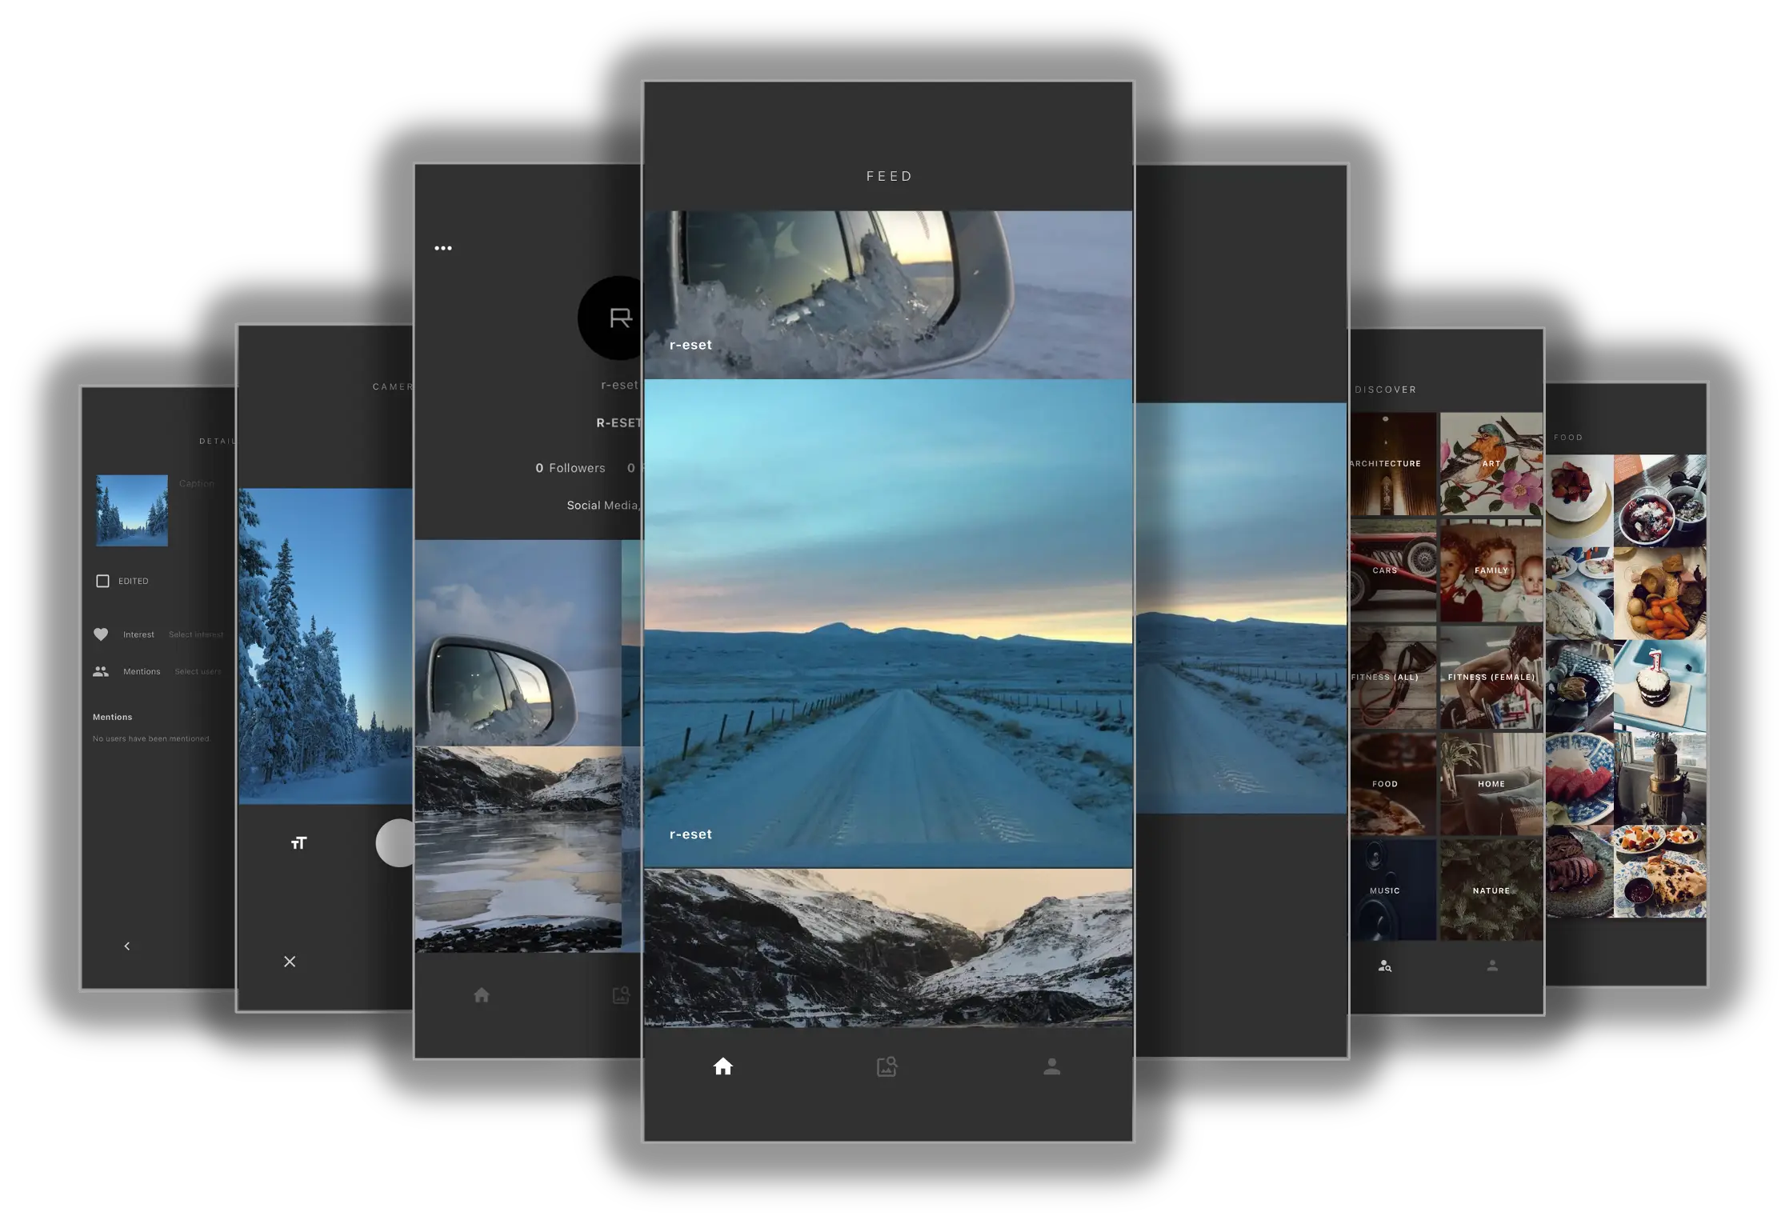Click the 0 Followers count on the profile
The width and height of the screenshot is (1789, 1224).
pyautogui.click(x=570, y=468)
